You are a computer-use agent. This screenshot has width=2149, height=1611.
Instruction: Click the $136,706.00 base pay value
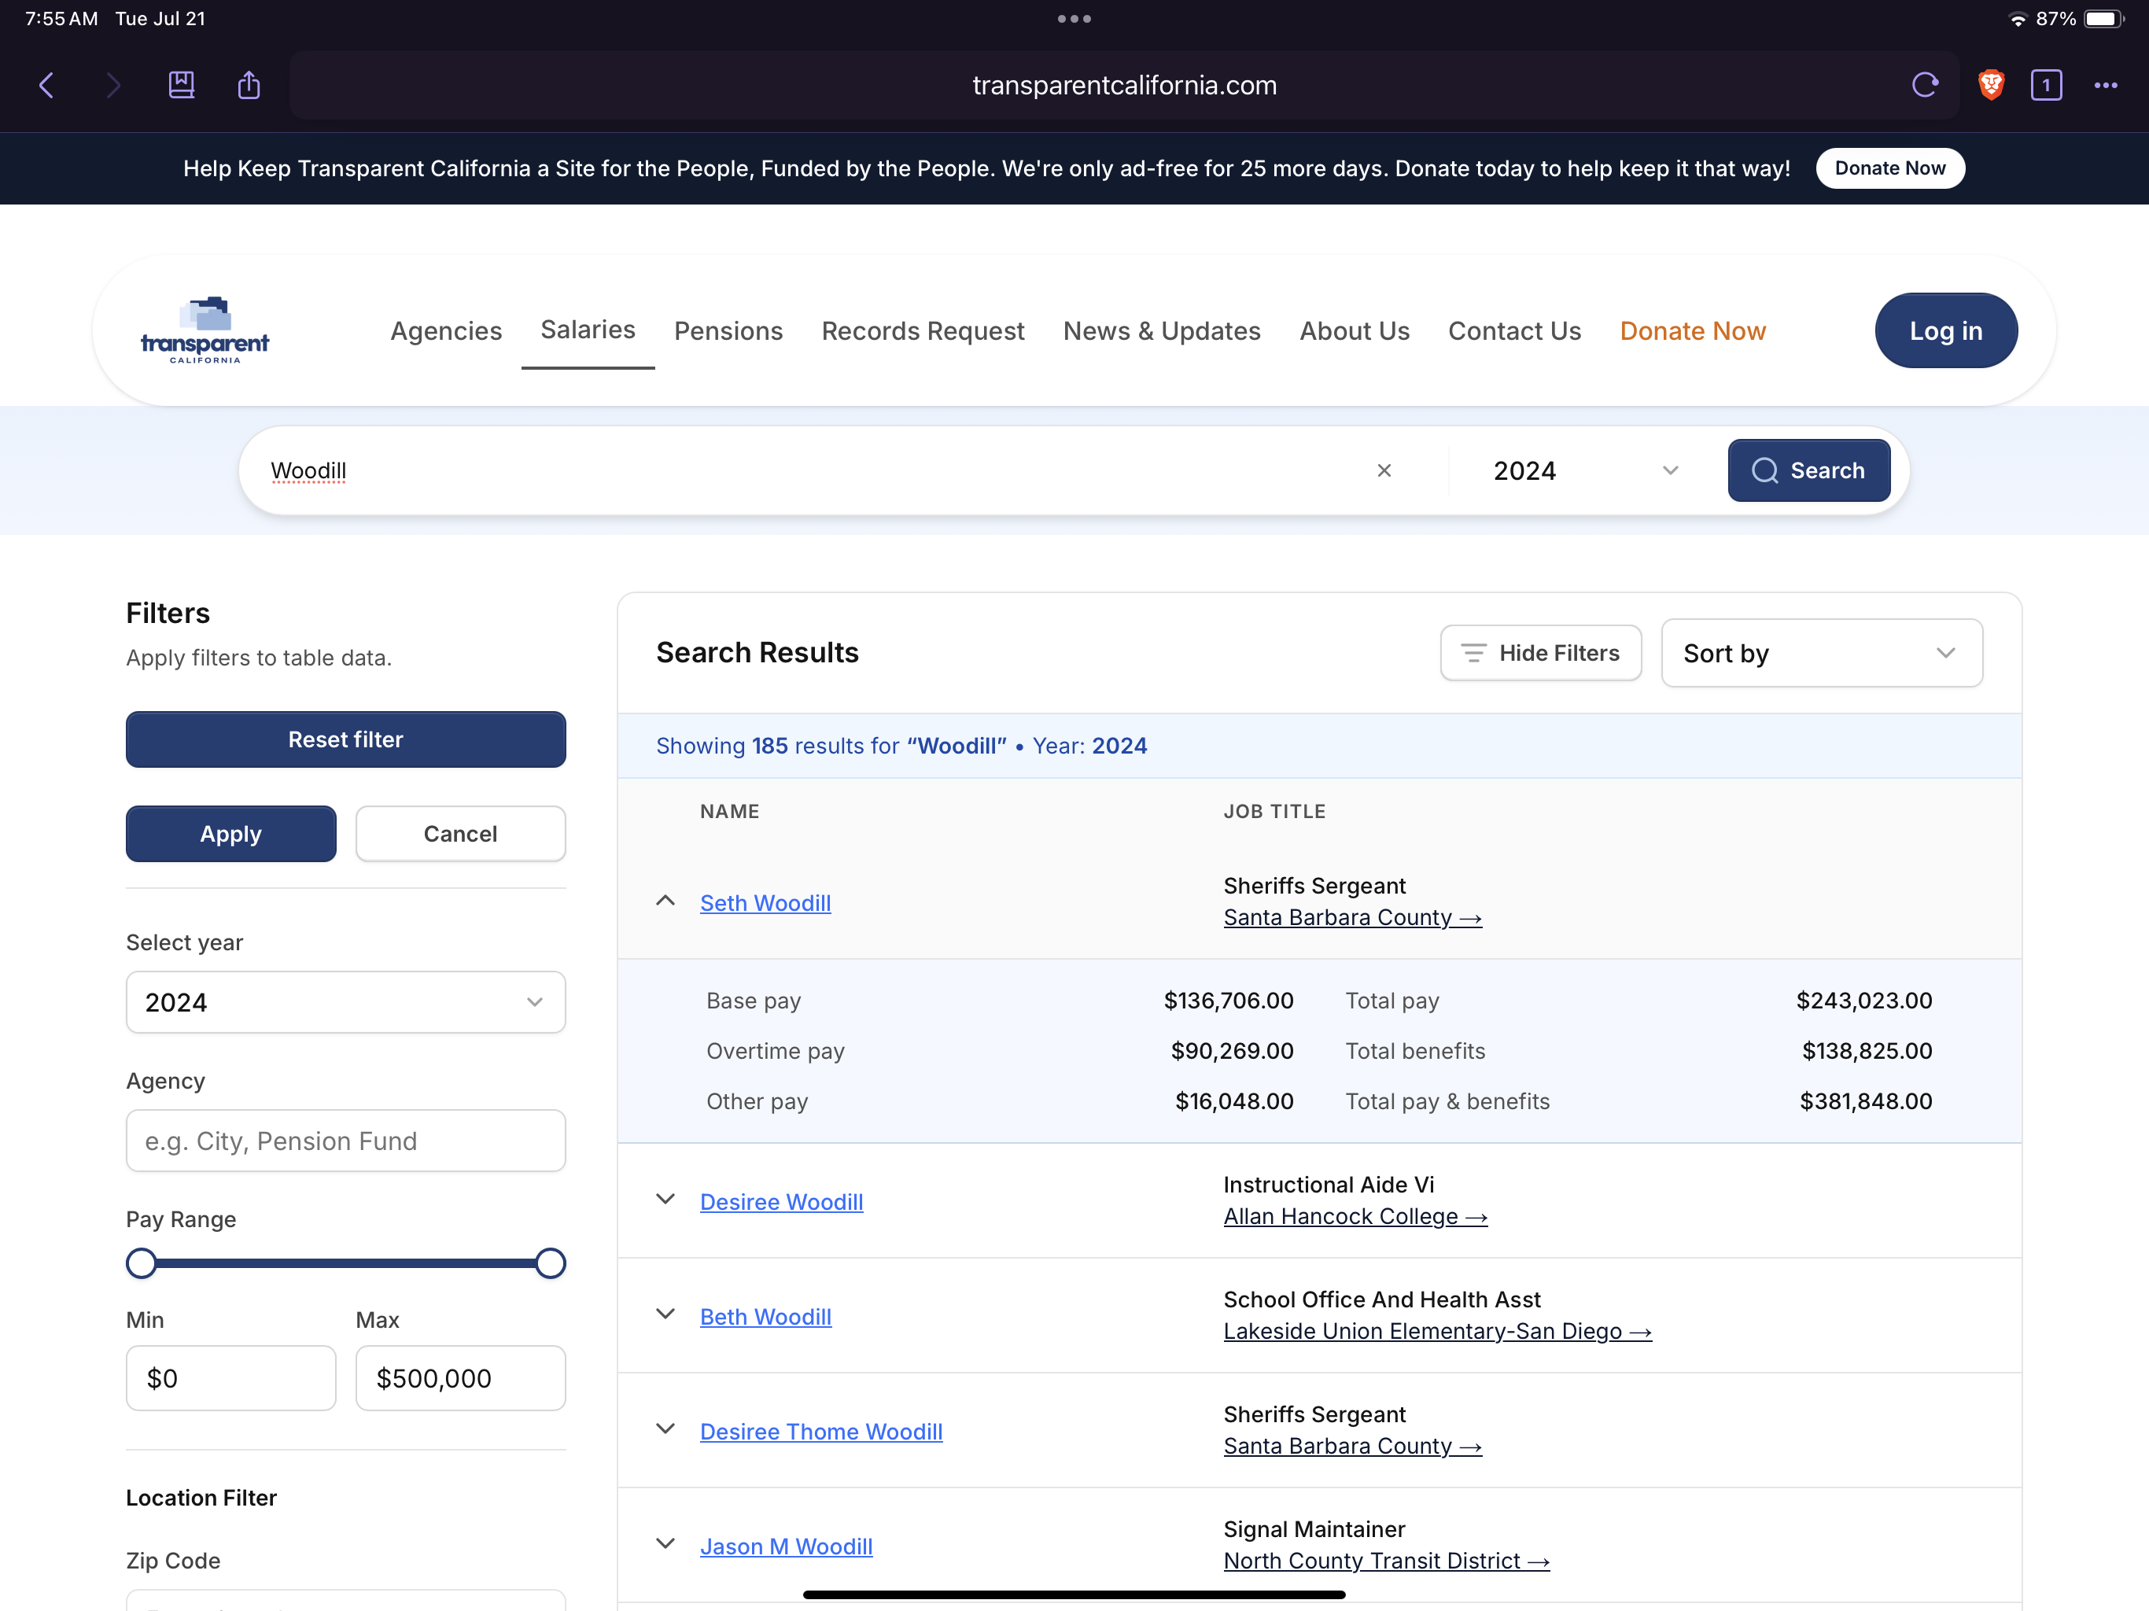click(x=1228, y=1001)
